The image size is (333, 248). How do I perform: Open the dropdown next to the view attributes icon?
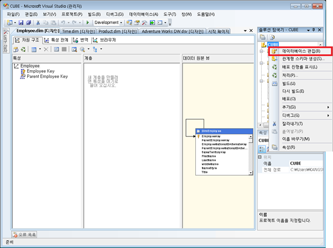point(40,49)
